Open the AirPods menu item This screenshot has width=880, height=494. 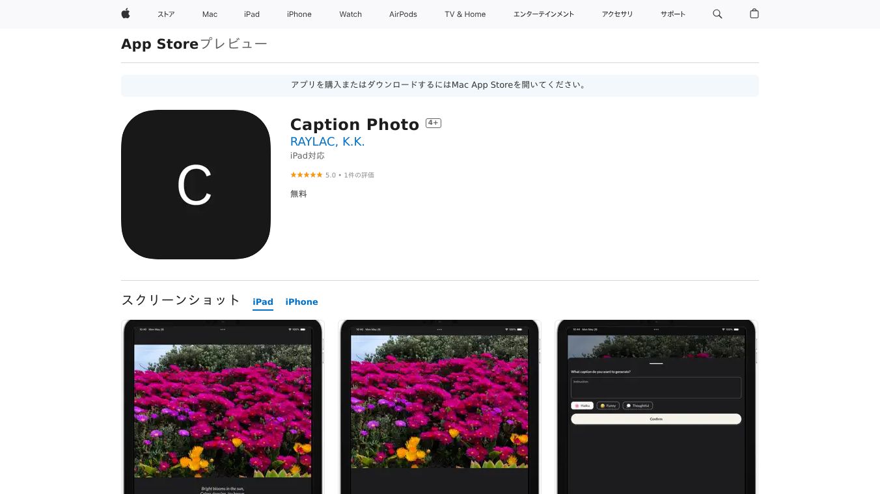[404, 14]
